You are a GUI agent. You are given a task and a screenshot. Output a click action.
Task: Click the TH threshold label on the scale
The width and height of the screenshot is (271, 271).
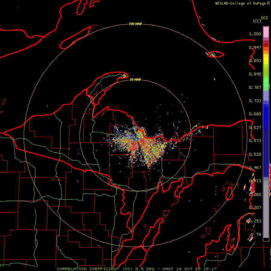259,235
